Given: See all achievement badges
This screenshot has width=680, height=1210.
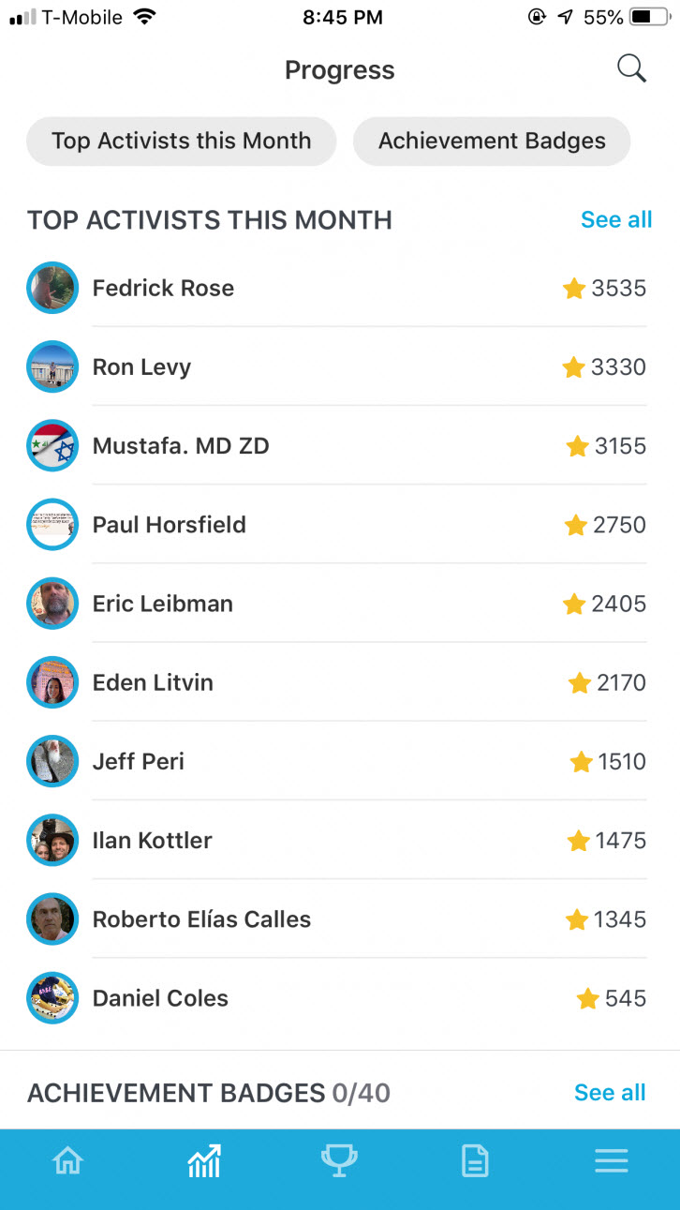Looking at the screenshot, I should [x=610, y=1093].
